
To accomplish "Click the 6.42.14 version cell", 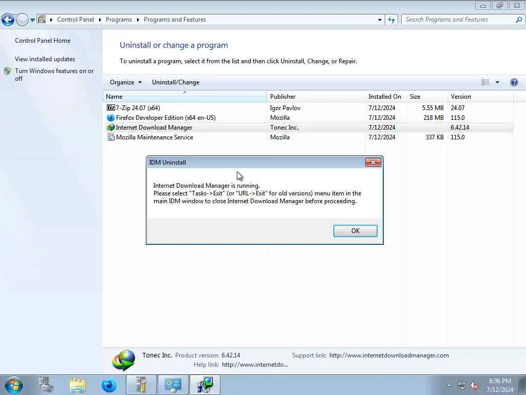I will pyautogui.click(x=460, y=128).
